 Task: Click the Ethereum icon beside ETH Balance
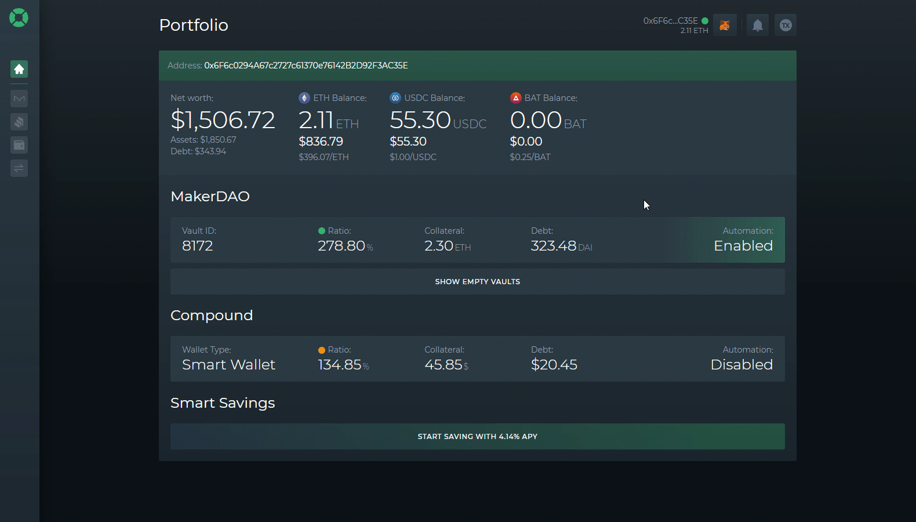pyautogui.click(x=304, y=98)
